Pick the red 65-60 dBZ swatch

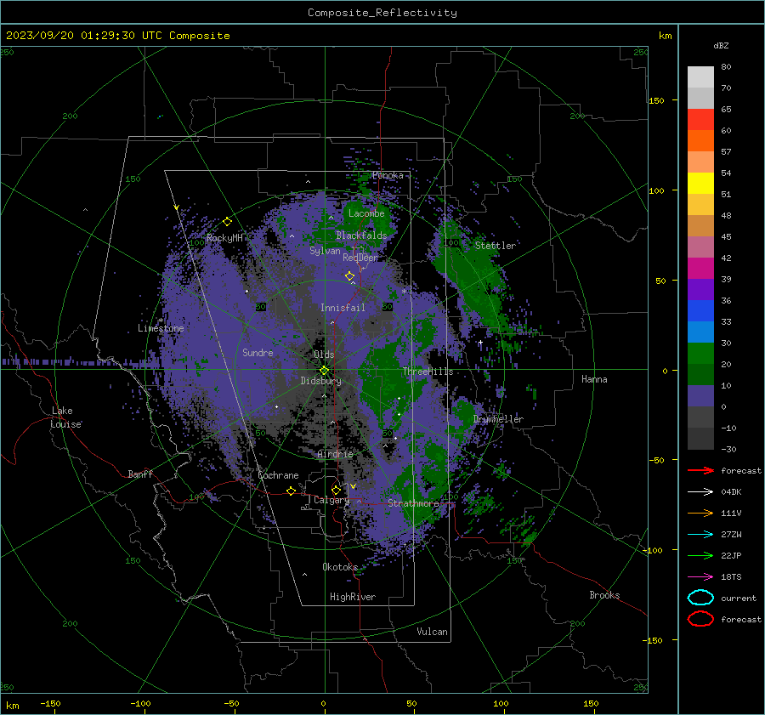pyautogui.click(x=700, y=120)
